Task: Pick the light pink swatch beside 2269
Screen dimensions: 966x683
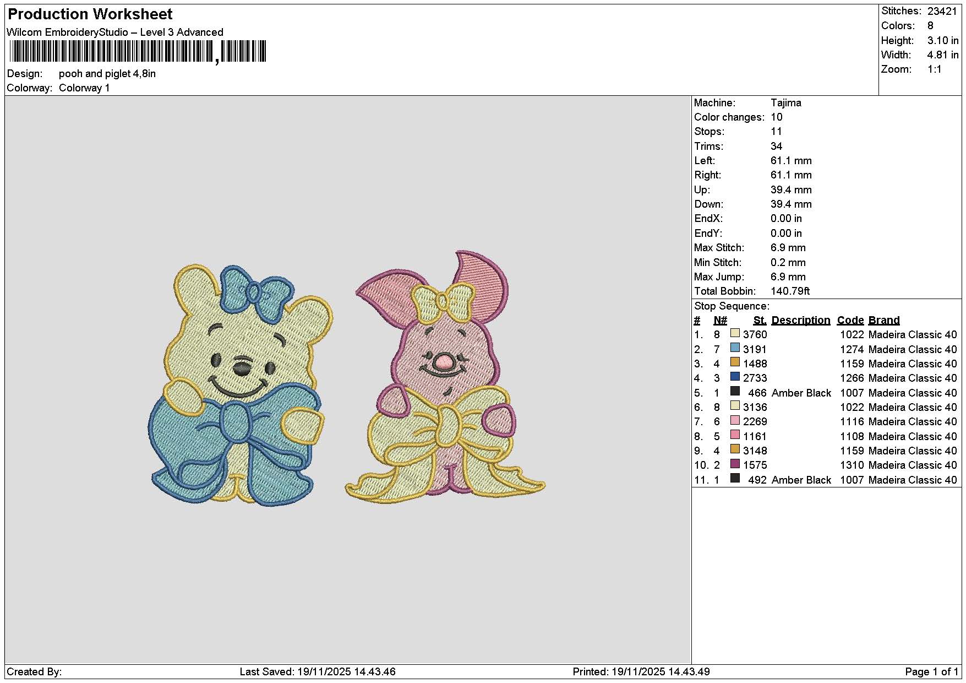Action: click(735, 420)
